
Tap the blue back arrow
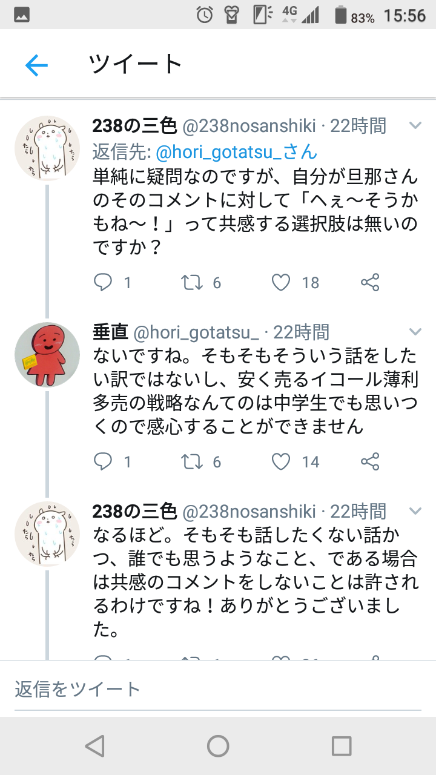(x=36, y=65)
